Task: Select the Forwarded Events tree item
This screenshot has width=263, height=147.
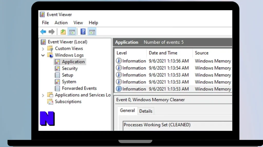Action: (x=79, y=88)
